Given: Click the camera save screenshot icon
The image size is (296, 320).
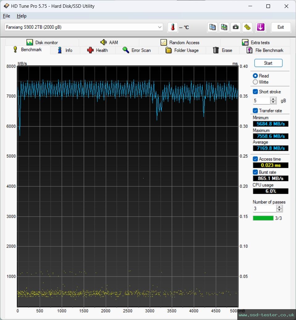Looking at the screenshot, I should [235, 27].
